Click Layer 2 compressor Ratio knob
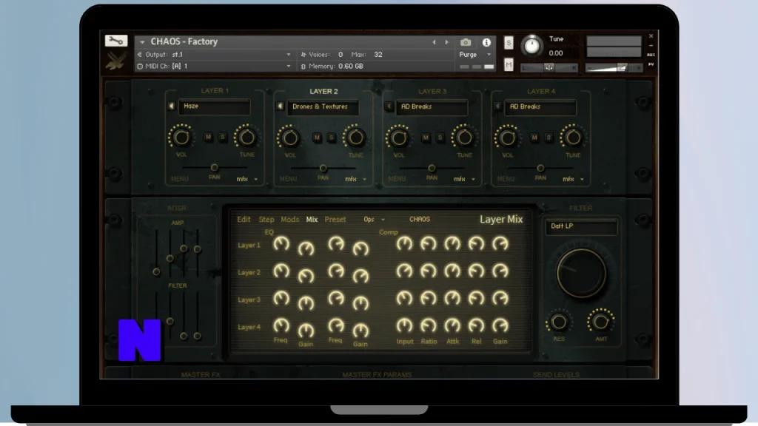Screen dimensions: 758x426 (x=429, y=271)
